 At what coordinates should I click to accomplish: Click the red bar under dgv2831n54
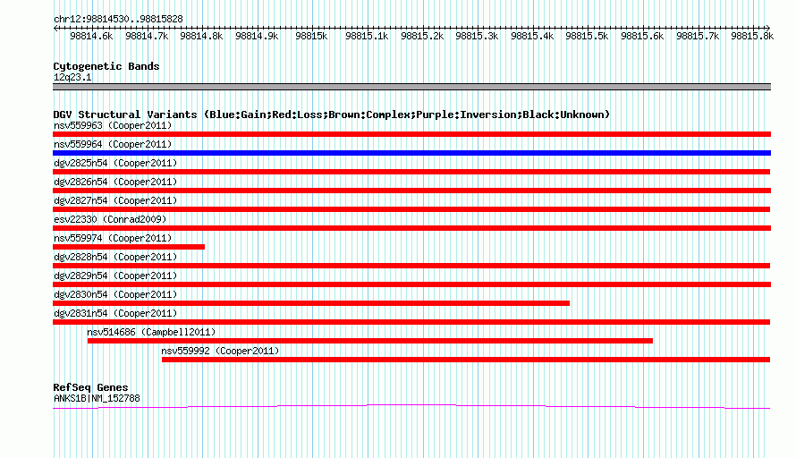(x=411, y=322)
